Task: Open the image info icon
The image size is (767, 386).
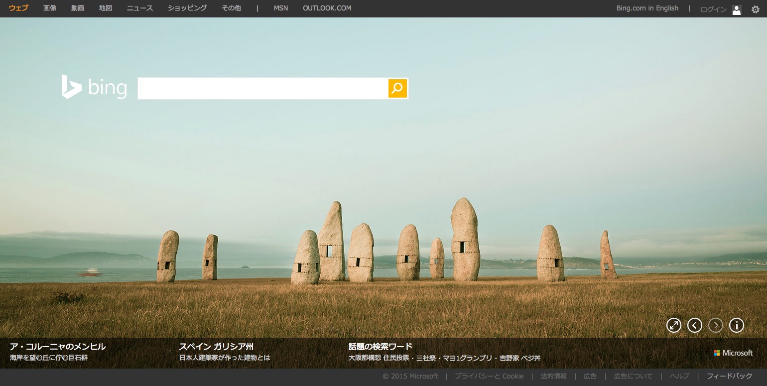Action: pos(736,325)
